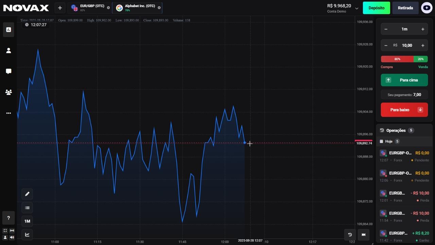Open the chat bubble icon in the sidebar
Image resolution: width=435 pixels, height=245 pixels.
pyautogui.click(x=8, y=71)
